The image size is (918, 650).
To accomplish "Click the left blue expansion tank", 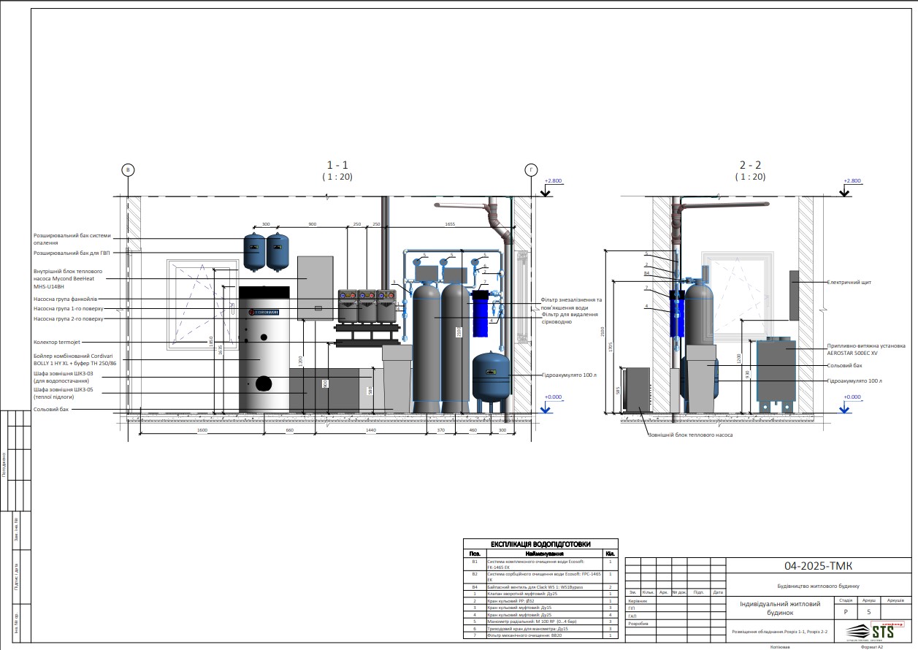I will (x=254, y=251).
